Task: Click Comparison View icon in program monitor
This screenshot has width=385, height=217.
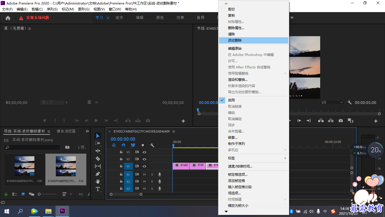Action: coord(350,121)
